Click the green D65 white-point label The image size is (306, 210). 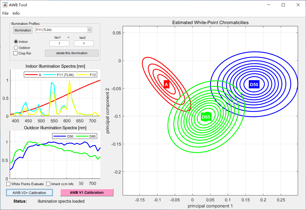click(x=206, y=117)
